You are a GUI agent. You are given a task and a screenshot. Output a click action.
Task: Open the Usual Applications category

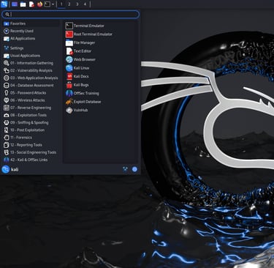[31, 56]
